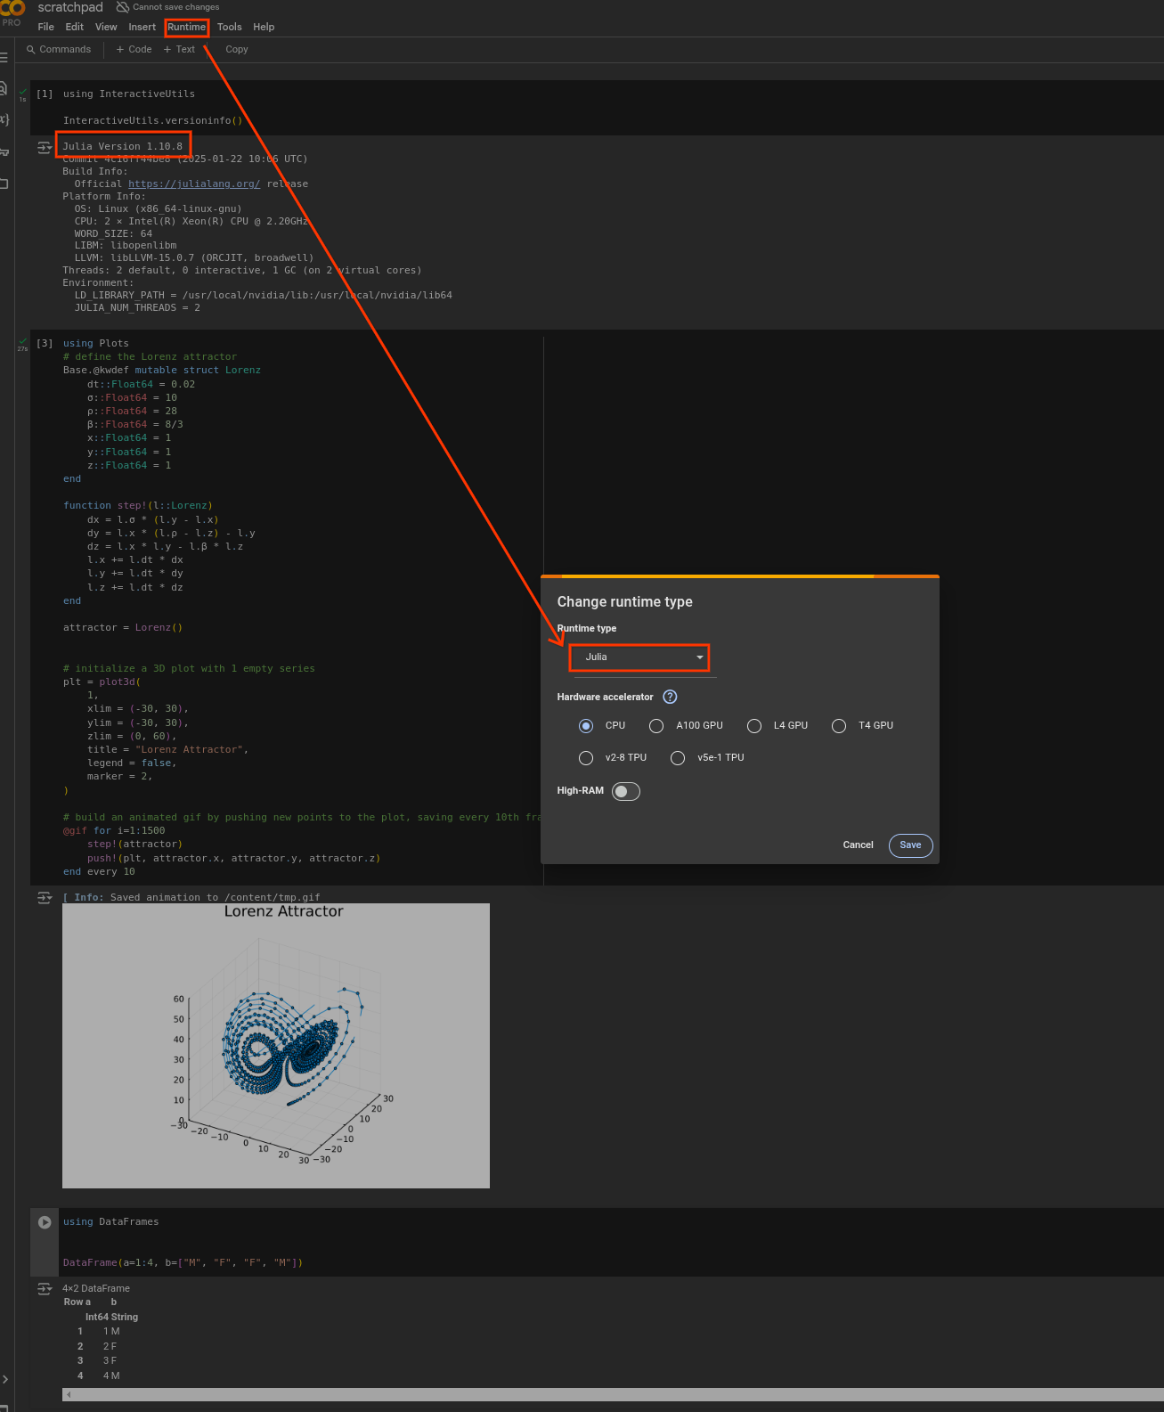Viewport: 1164px width, 1412px height.
Task: Select the T4 GPU accelerator option
Action: [839, 726]
